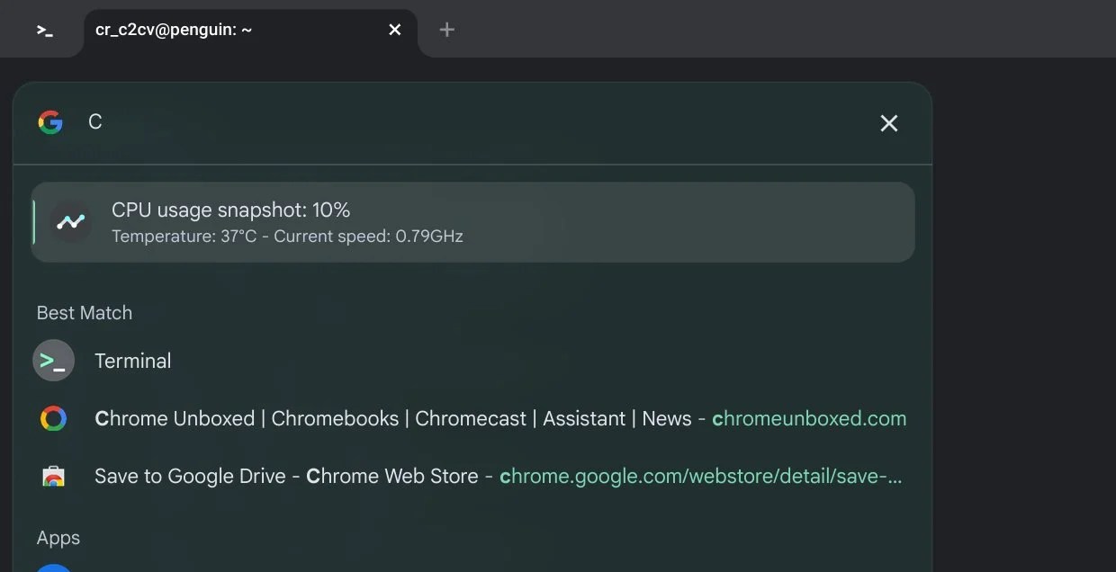Image resolution: width=1116 pixels, height=572 pixels.
Task: Open a new terminal tab with the plus button
Action: point(446,29)
